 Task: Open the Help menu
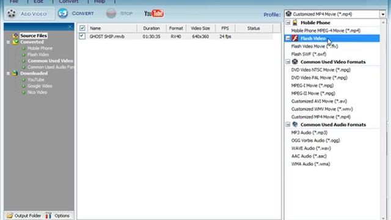click(x=100, y=1)
